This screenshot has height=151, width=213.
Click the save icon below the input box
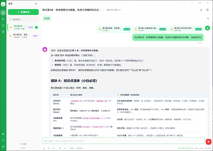44,148
